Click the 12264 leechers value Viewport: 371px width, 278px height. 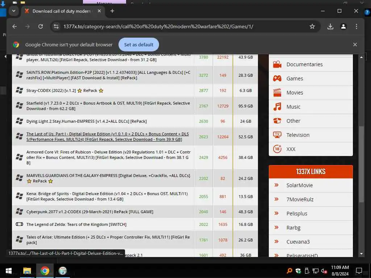[223, 136]
